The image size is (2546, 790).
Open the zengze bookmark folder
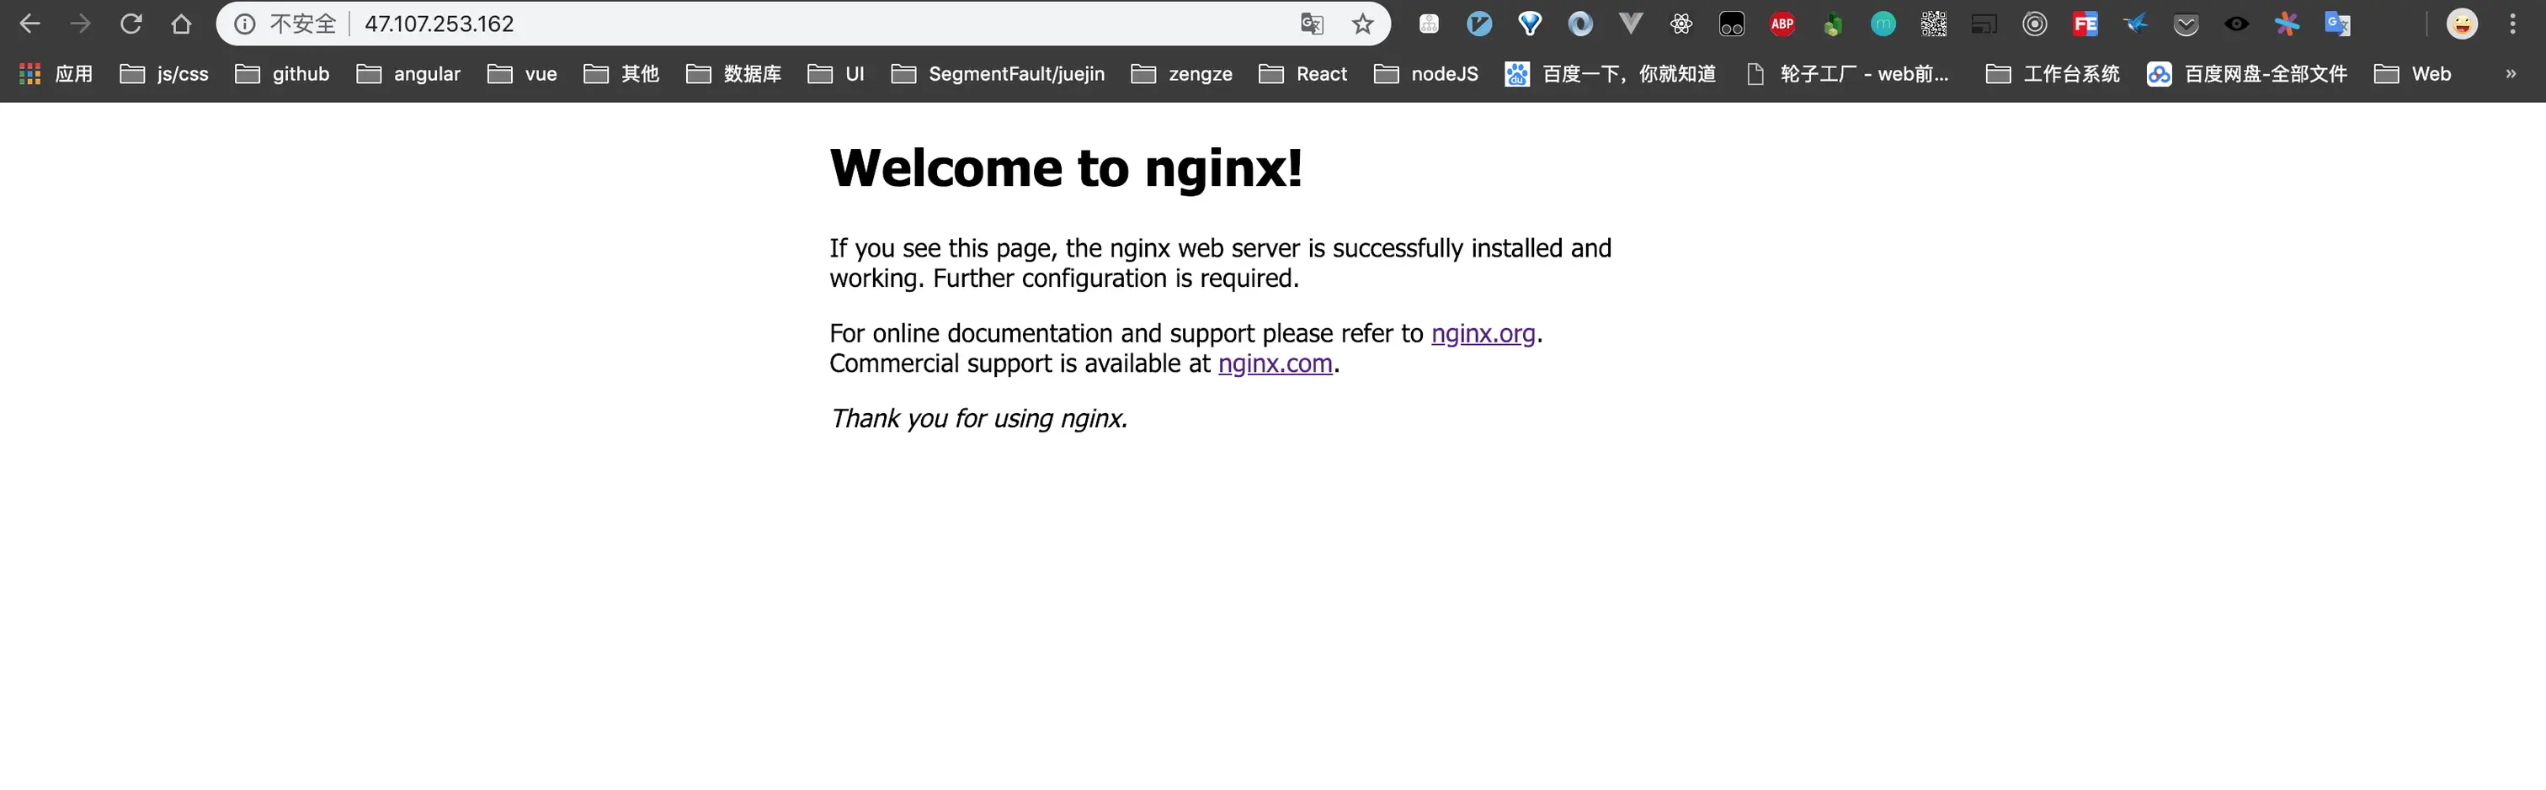pyautogui.click(x=1182, y=74)
